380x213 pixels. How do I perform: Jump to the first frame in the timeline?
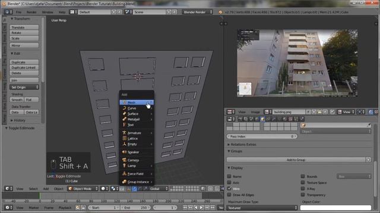[x=185, y=208]
